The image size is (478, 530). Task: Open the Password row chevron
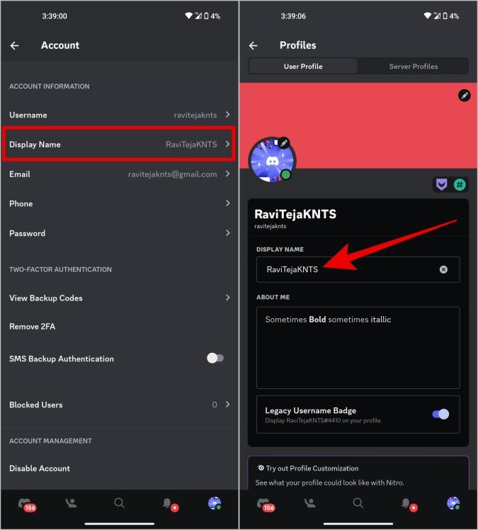[228, 233]
